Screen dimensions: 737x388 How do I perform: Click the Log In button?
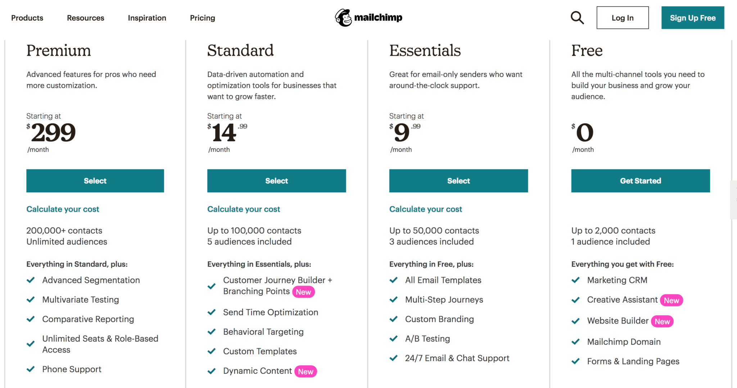coord(623,18)
